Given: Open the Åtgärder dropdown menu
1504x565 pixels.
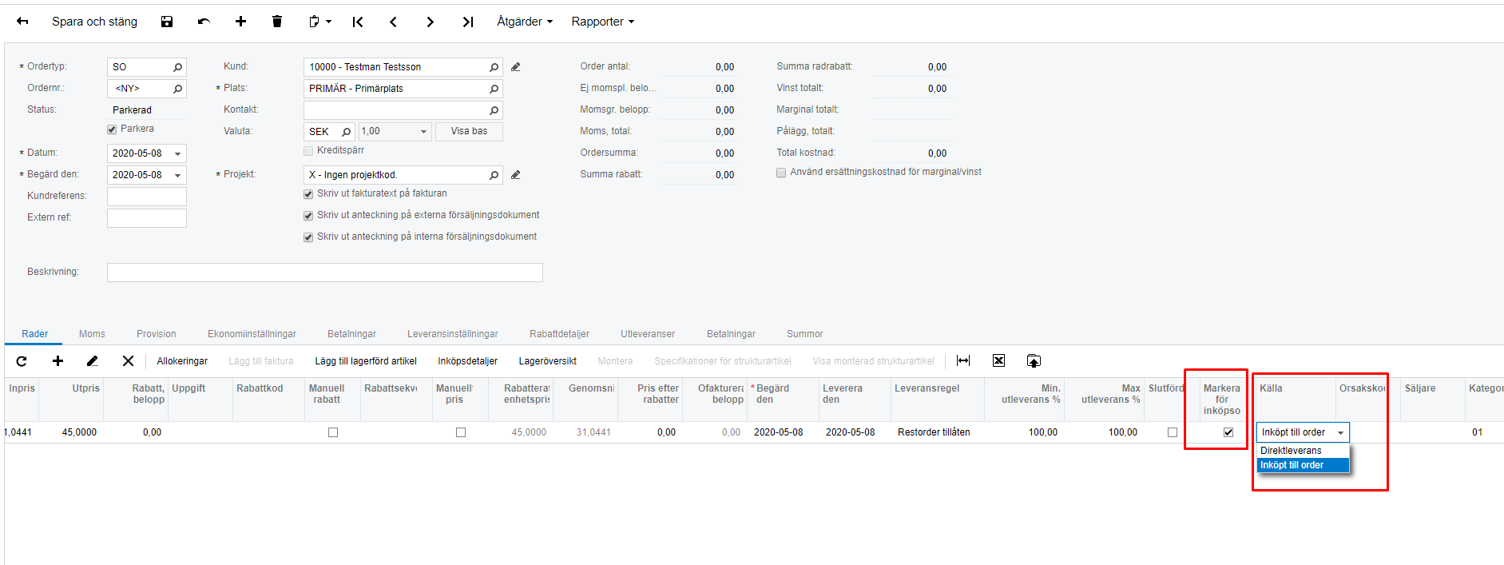Looking at the screenshot, I should 524,22.
